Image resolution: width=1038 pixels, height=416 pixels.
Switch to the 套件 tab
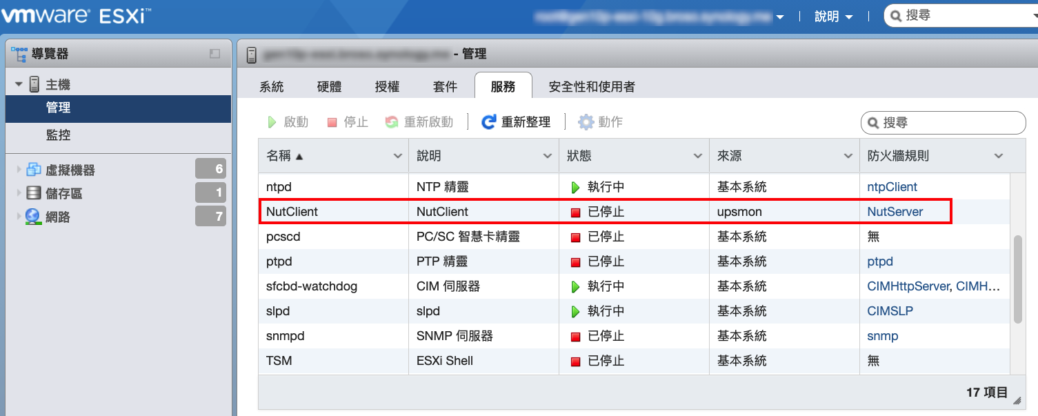[x=446, y=87]
